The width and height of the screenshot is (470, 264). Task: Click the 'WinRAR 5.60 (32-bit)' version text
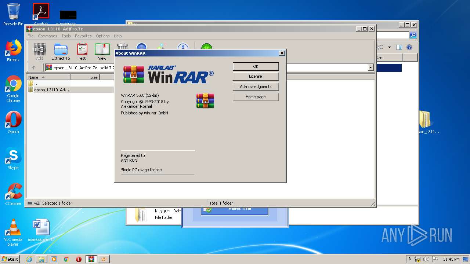(x=140, y=95)
